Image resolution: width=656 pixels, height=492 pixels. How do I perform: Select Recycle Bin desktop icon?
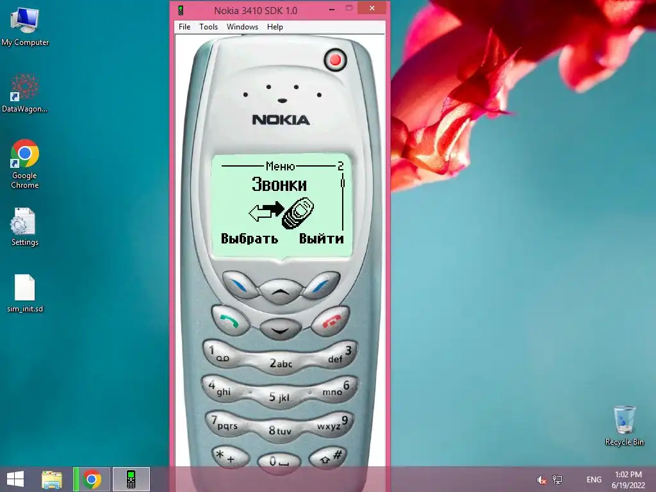click(624, 425)
